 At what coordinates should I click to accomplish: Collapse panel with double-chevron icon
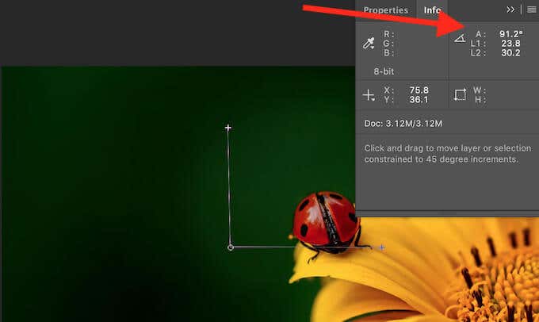click(510, 10)
